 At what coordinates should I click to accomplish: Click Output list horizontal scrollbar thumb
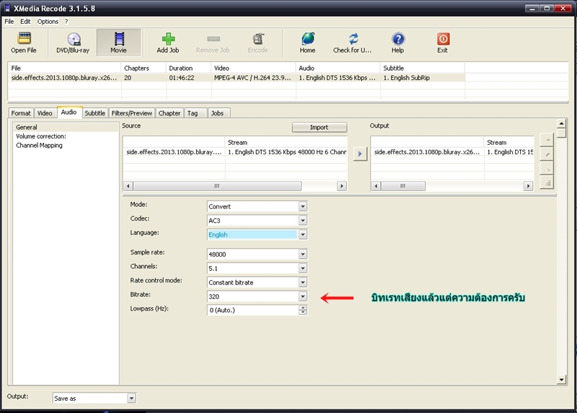click(x=403, y=186)
